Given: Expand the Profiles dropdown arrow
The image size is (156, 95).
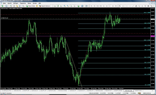Looking at the screenshot, I should [x=8, y=6].
